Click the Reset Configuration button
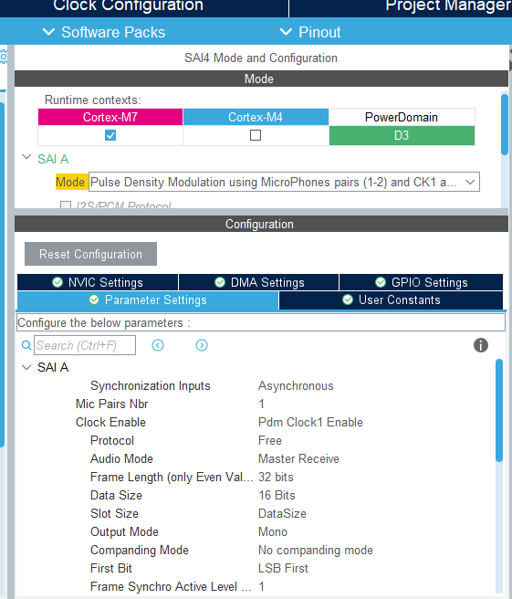 click(91, 254)
